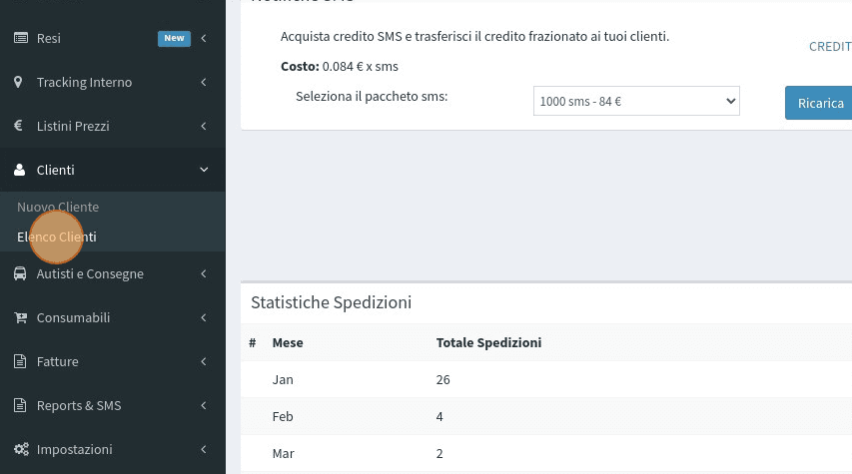Click the Resi list icon in sidebar
Viewport: 852px width, 474px height.
(21, 38)
